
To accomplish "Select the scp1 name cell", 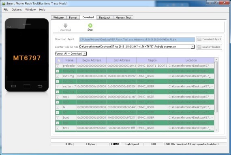I will 69,97.
